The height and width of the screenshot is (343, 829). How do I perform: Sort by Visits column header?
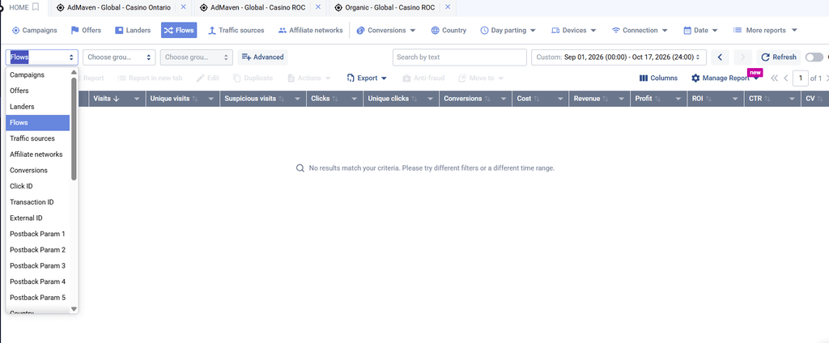[x=106, y=99]
